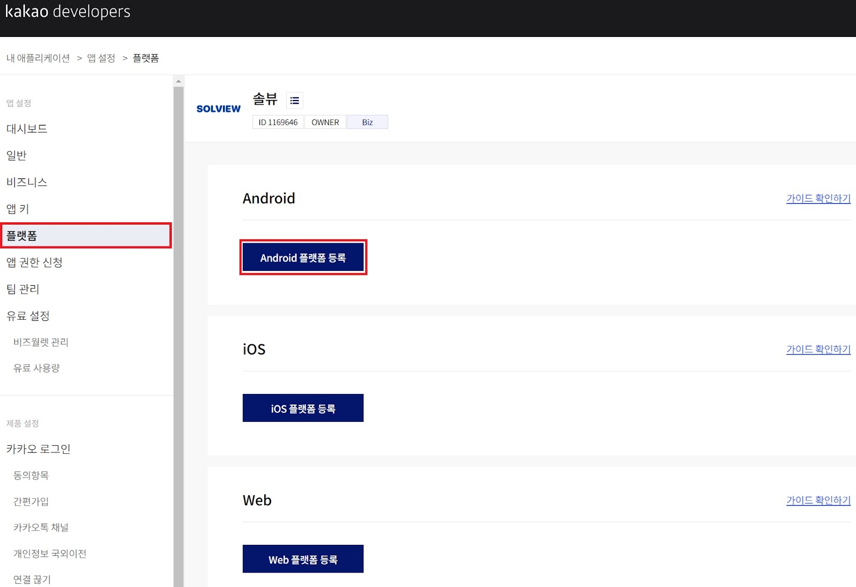Open the iOS 가이드 확인하기 link
Image resolution: width=856 pixels, height=587 pixels.
[818, 349]
